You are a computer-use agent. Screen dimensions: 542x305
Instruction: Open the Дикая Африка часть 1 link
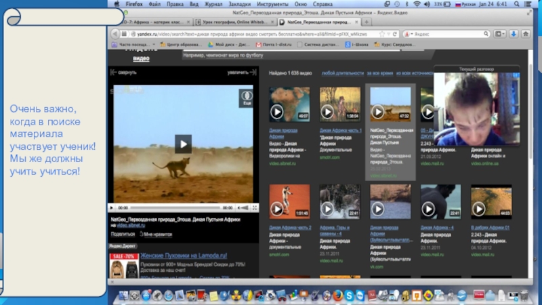pyautogui.click(x=341, y=130)
